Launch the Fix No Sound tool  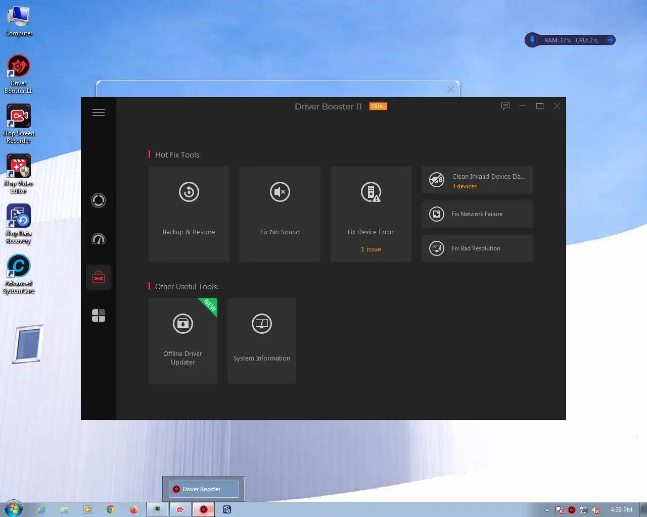[280, 214]
